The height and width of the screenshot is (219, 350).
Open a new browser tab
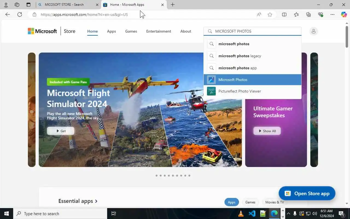click(173, 5)
